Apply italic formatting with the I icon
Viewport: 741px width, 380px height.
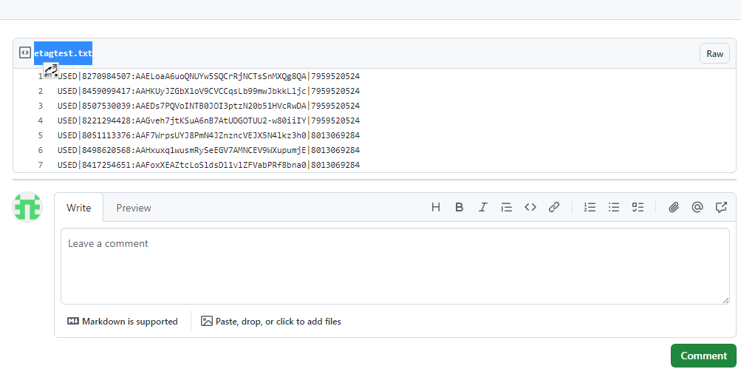pyautogui.click(x=482, y=208)
